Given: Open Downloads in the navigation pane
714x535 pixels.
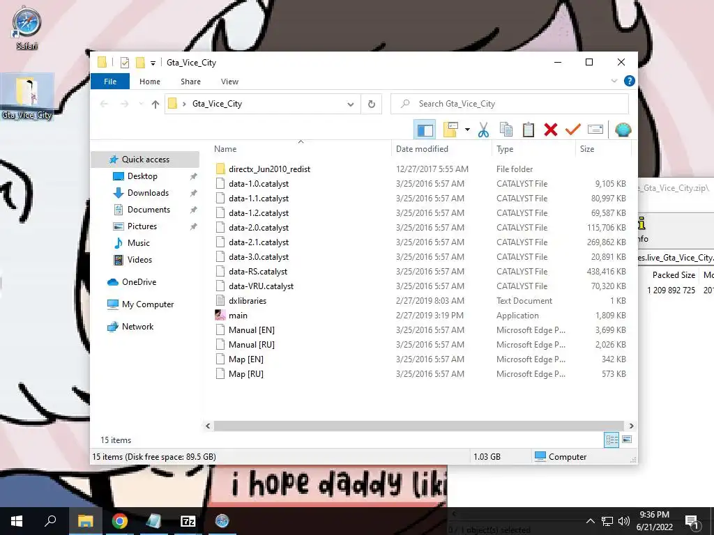Looking at the screenshot, I should (x=148, y=193).
